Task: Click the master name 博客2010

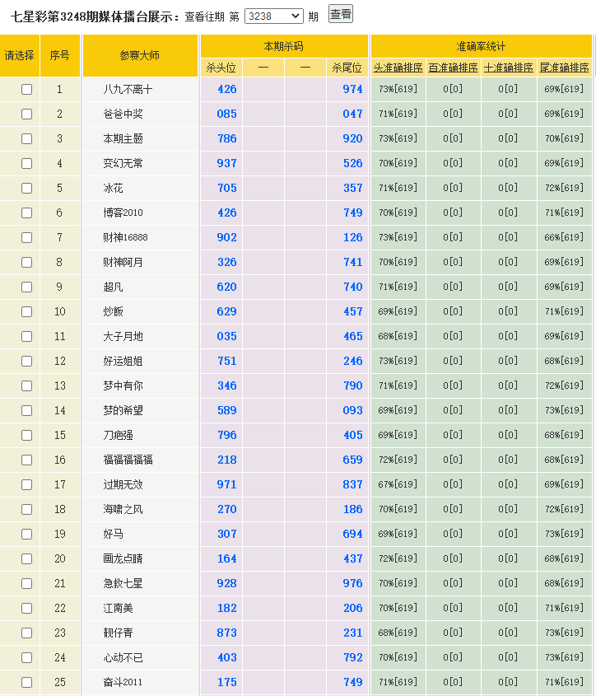Action: coord(123,213)
